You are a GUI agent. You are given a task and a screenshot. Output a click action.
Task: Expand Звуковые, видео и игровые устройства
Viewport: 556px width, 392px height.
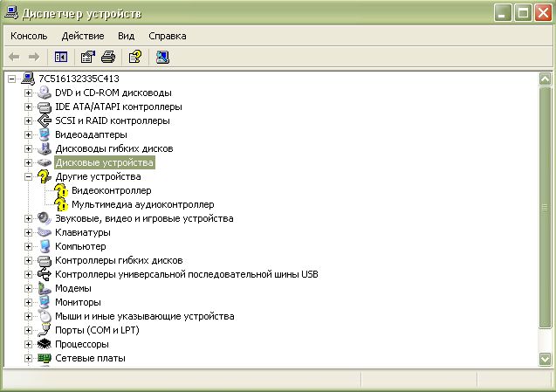[x=28, y=218]
